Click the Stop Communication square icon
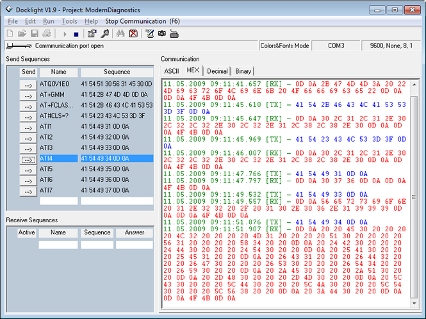 pyautogui.click(x=77, y=33)
